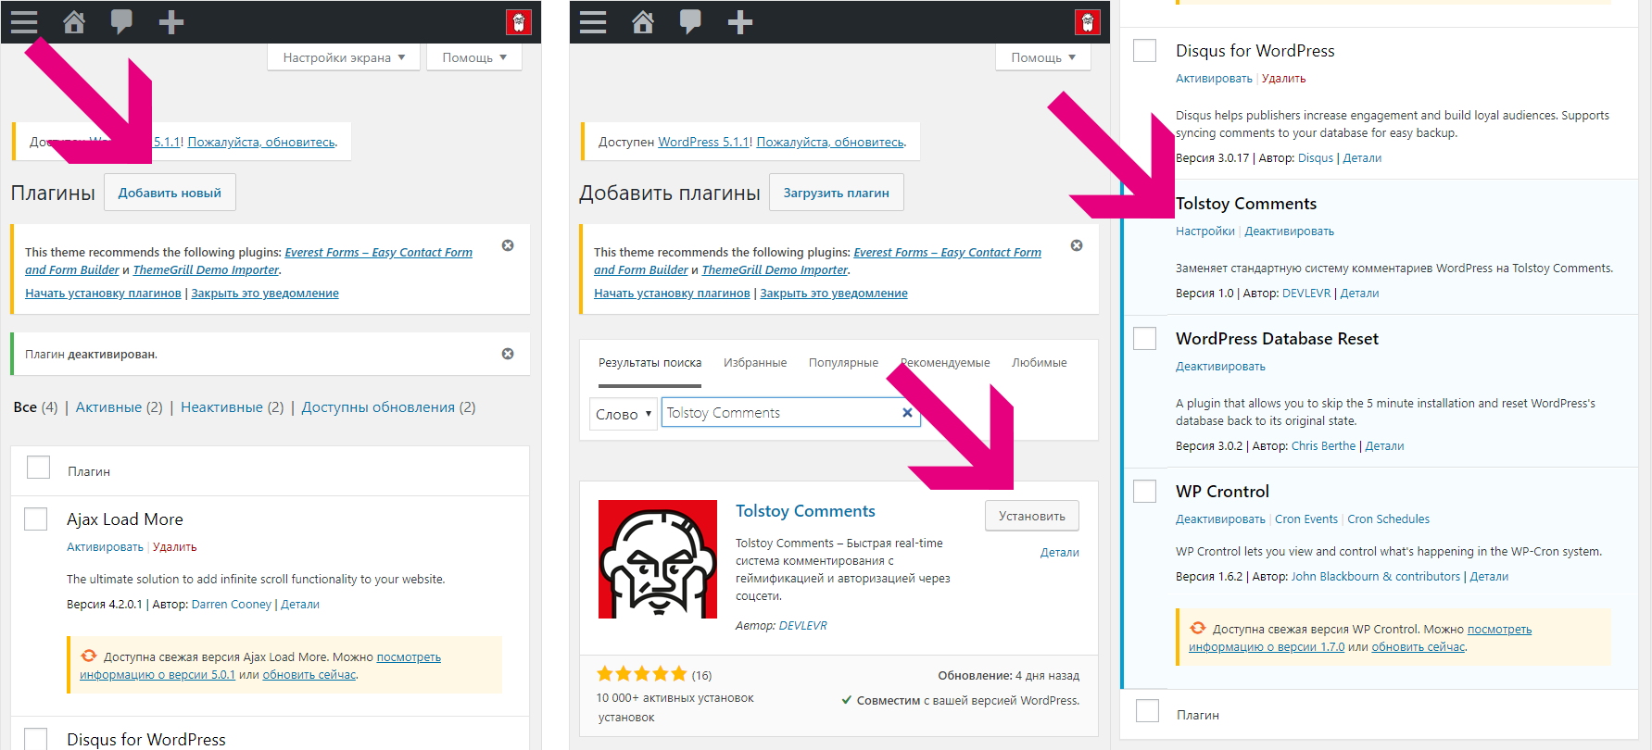Click the Tolstoy Comments plugin logo thumbnail
The width and height of the screenshot is (1652, 750).
click(658, 559)
